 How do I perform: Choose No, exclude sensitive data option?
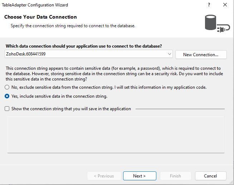click(7, 87)
